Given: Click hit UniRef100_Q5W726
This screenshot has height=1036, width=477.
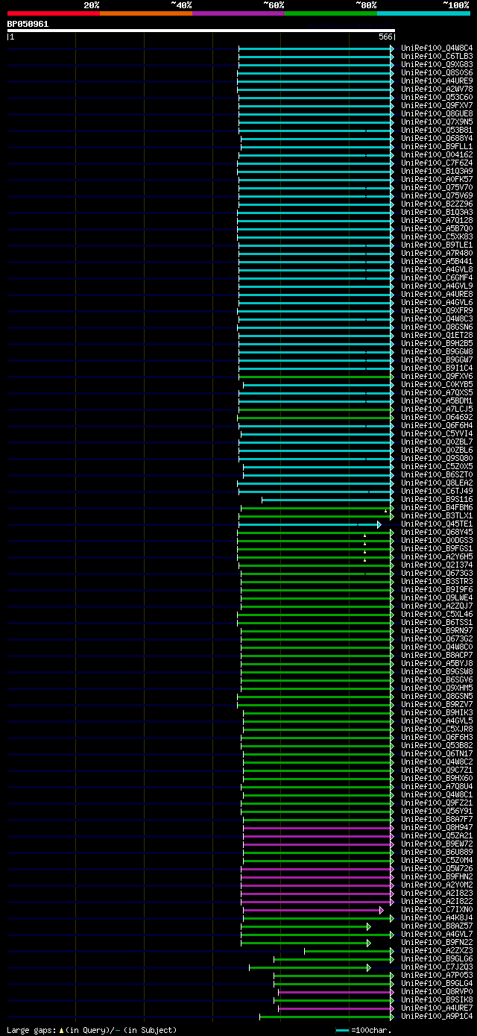Looking at the screenshot, I should (x=437, y=868).
